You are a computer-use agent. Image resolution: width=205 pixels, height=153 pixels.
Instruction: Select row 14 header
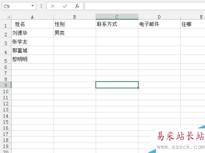point(6,116)
